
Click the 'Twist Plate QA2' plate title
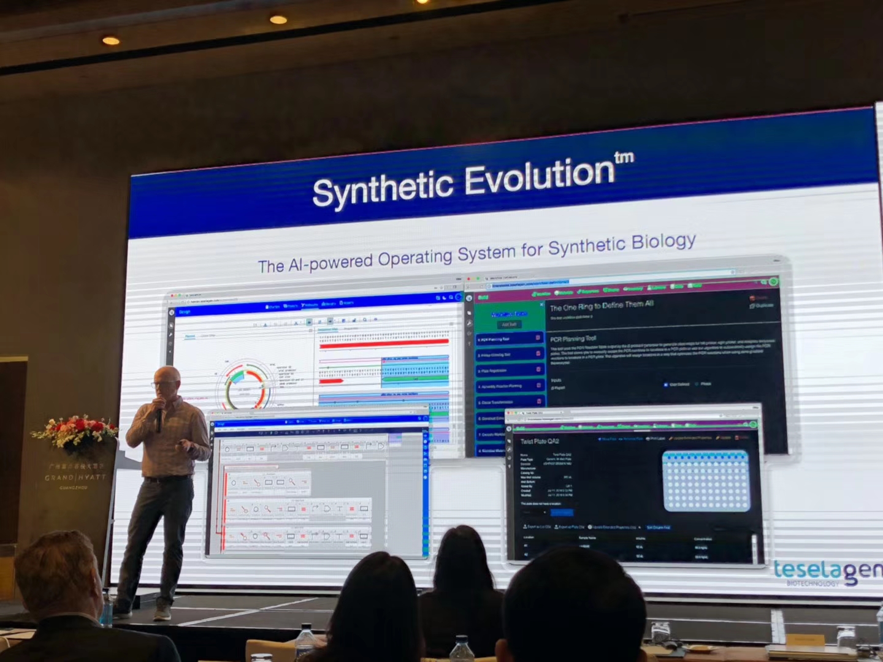point(540,441)
